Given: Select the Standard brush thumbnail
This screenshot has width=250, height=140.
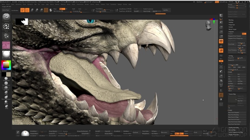Looking at the screenshot, I should coord(6,17).
